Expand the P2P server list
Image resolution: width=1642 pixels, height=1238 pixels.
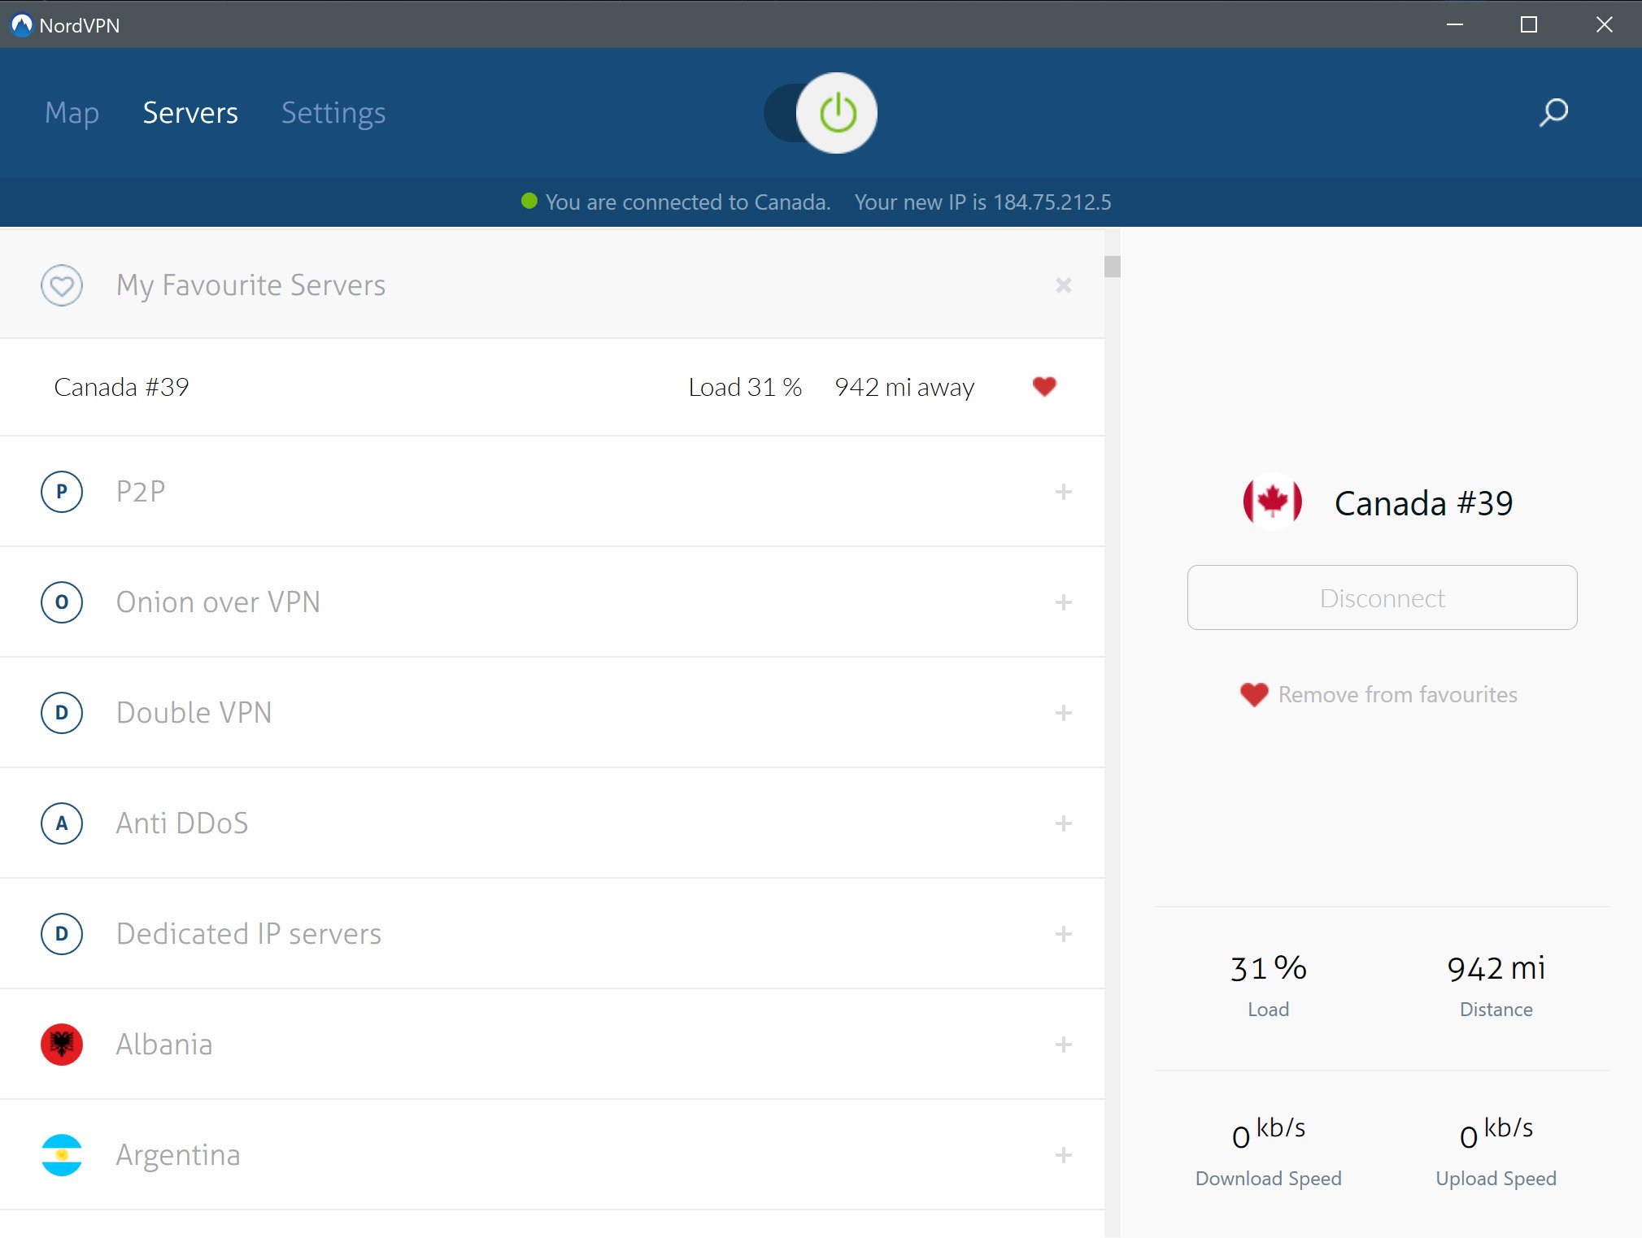click(x=1063, y=492)
